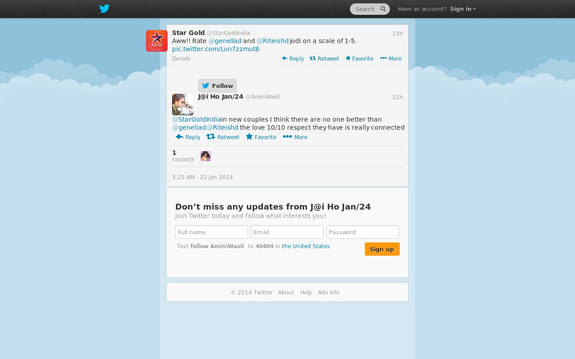Open the avatar of the user who favorited
575x359 pixels.
pos(206,156)
